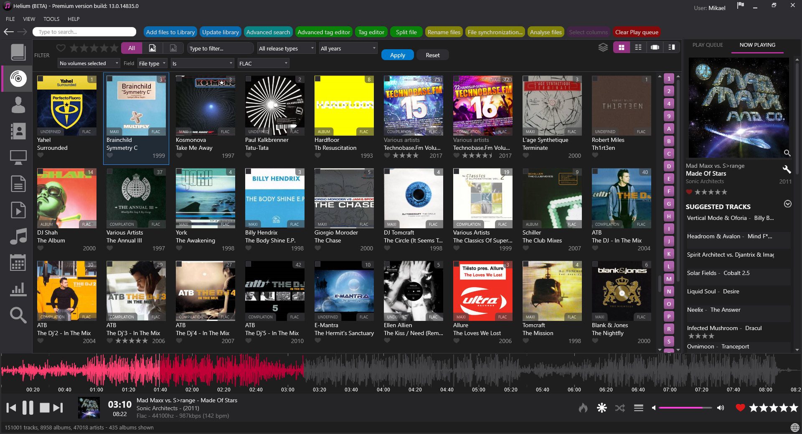Switch album browser to list view layout
Viewport: 802px width, 434px height.
638,47
